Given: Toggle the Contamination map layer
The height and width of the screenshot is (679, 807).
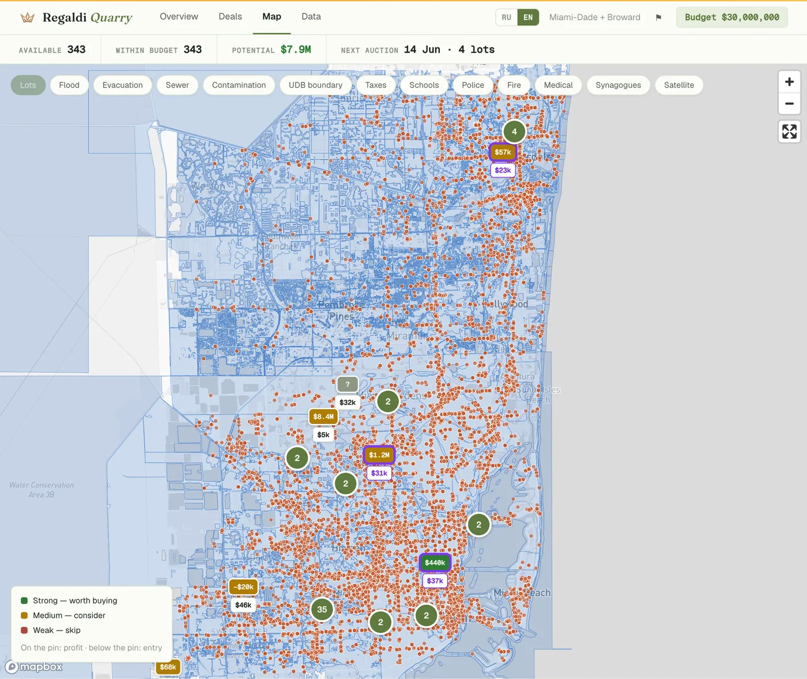Looking at the screenshot, I should [239, 85].
